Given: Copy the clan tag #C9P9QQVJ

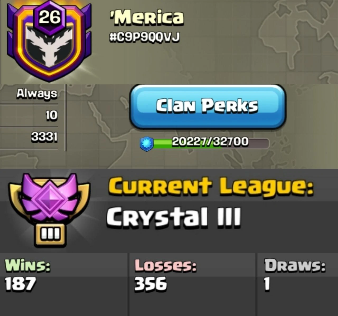Looking at the screenshot, I should tap(144, 37).
